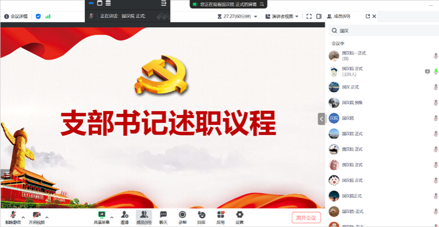Image resolution: width=439 pixels, height=227 pixels.
Task: Click the red 离开会议 button
Action: [x=306, y=218]
